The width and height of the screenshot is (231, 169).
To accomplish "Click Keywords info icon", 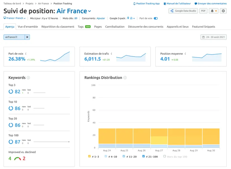I will coord(28,78).
